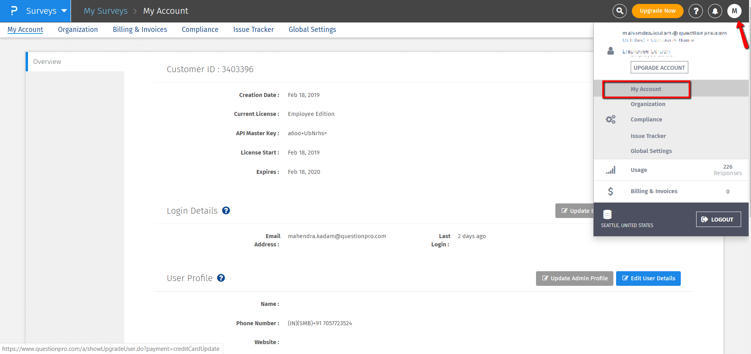
Task: Click the LOGOUT button
Action: click(x=718, y=219)
